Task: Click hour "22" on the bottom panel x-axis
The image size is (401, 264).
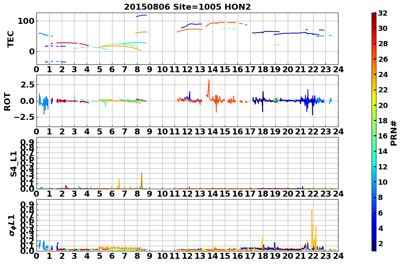Action: [313, 256]
